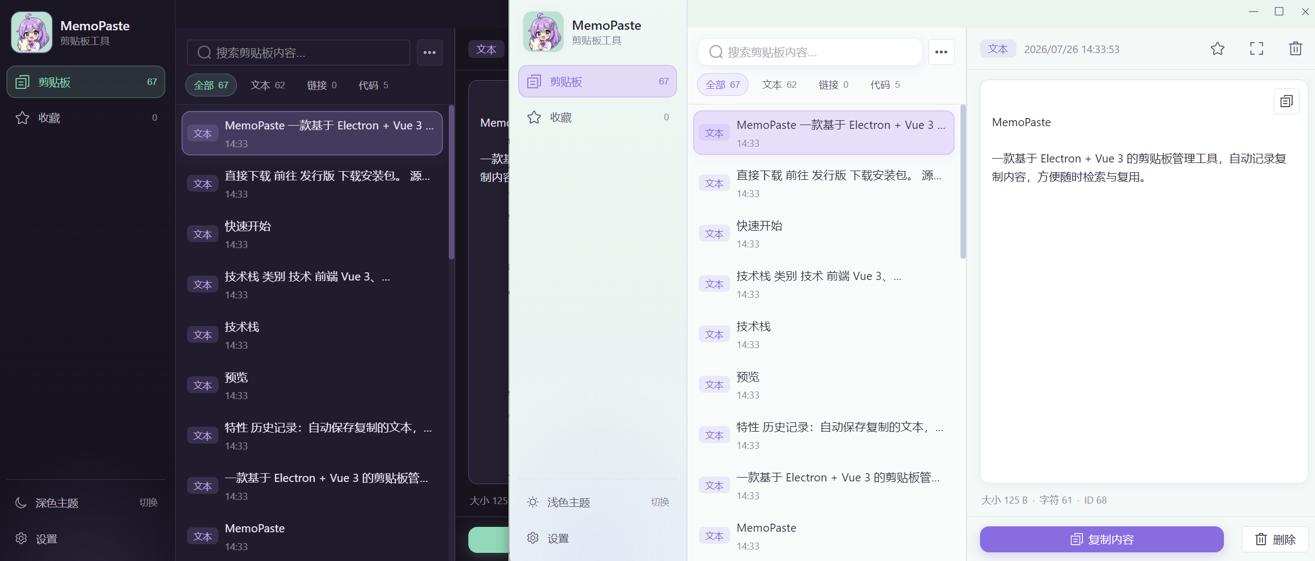
Task: Select 链接 0 filter tab in light window
Action: (834, 84)
